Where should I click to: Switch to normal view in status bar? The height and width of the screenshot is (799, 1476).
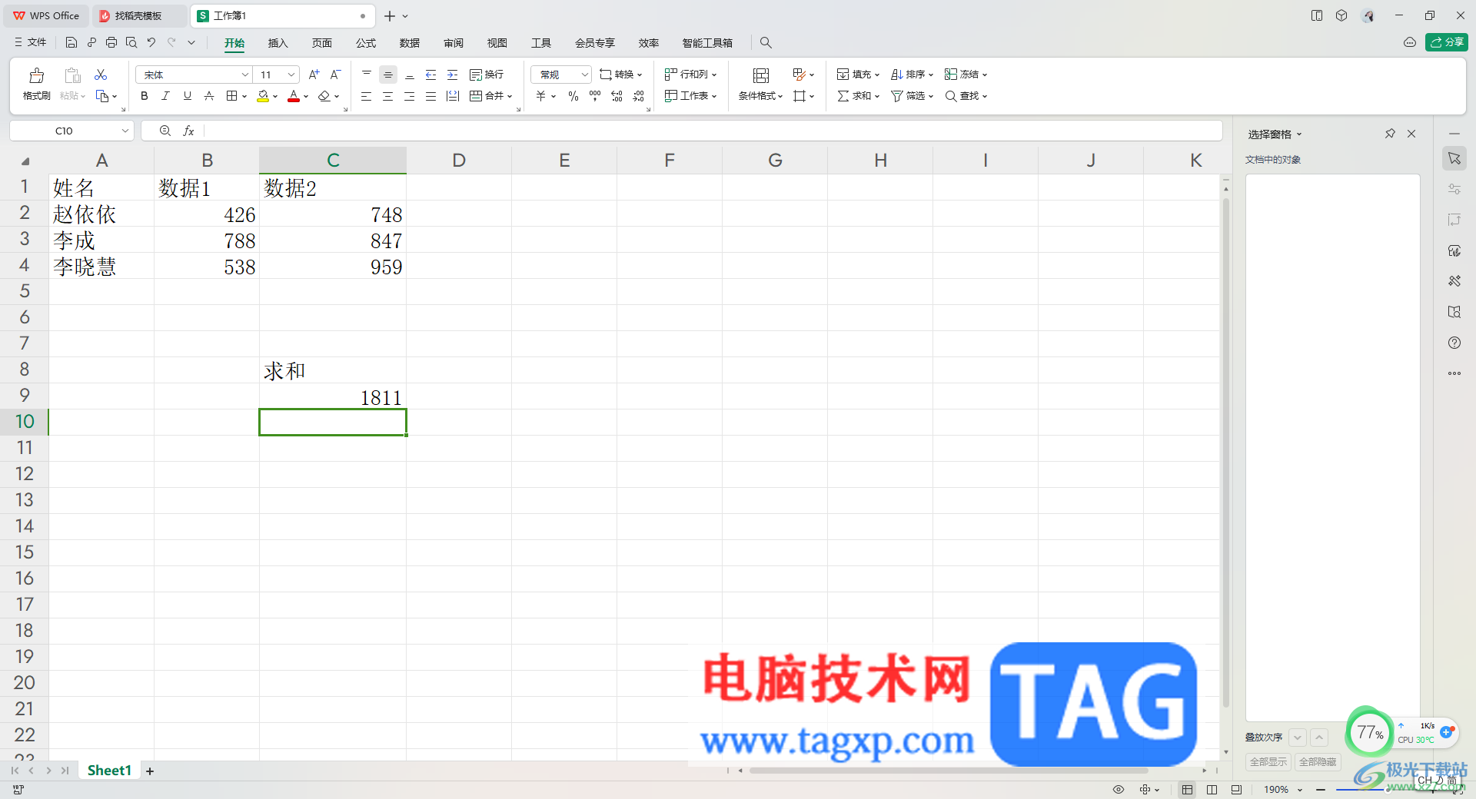coord(1188,790)
